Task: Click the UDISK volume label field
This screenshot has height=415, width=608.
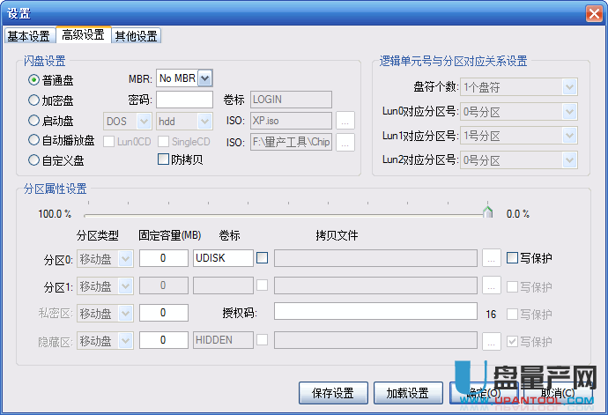Action: click(x=222, y=258)
